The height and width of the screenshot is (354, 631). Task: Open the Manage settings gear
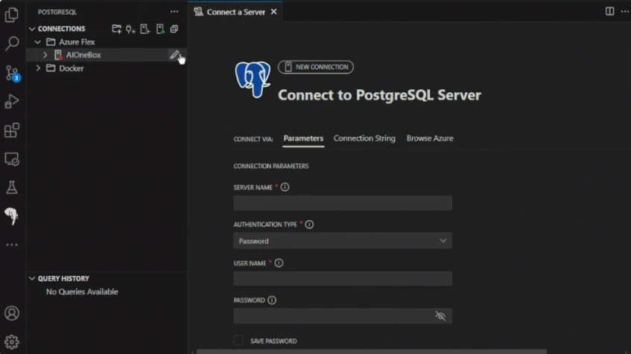[12, 342]
